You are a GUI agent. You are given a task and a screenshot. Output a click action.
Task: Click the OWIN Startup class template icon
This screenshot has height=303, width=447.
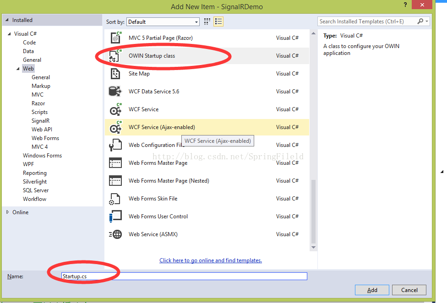click(x=115, y=55)
